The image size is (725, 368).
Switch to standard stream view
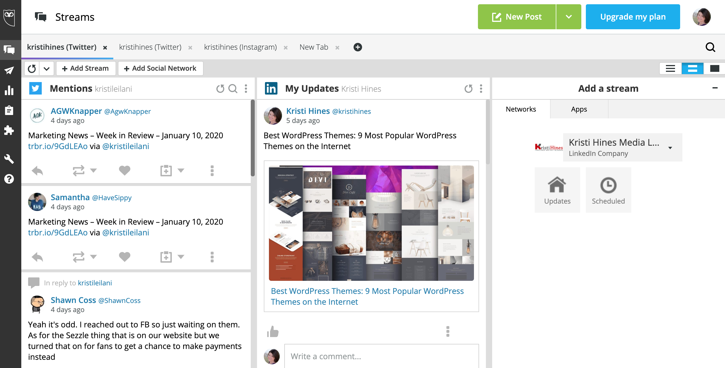[x=693, y=68]
